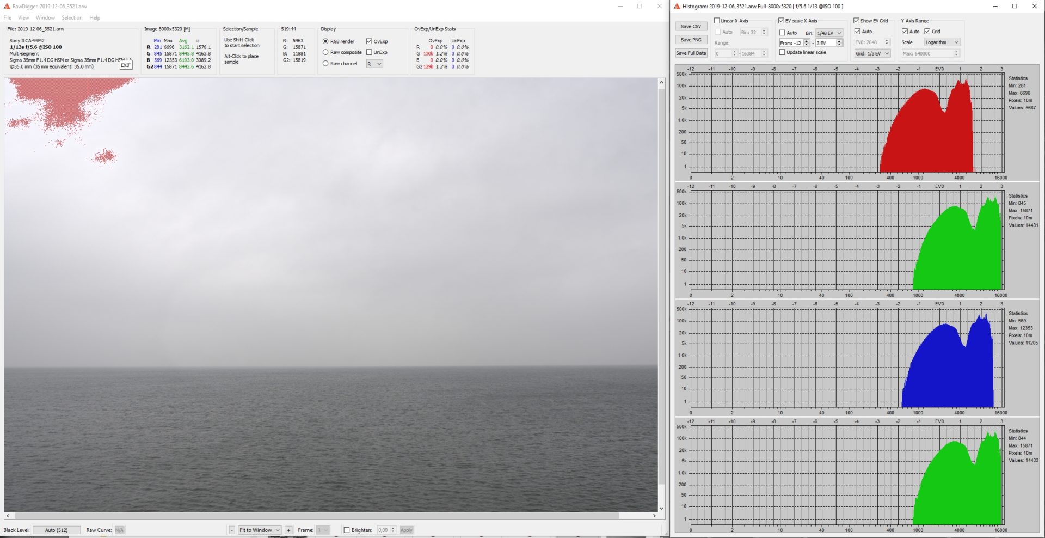Image resolution: width=1045 pixels, height=538 pixels.
Task: Open the Selection menu
Action: [72, 17]
